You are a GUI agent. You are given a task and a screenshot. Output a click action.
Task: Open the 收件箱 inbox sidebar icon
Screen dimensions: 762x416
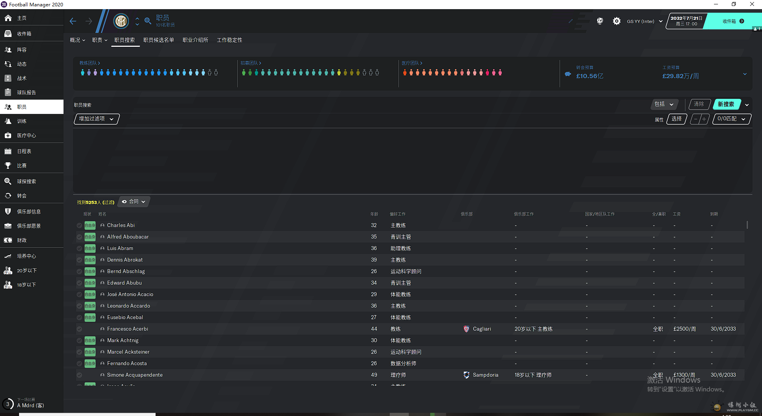(x=8, y=34)
